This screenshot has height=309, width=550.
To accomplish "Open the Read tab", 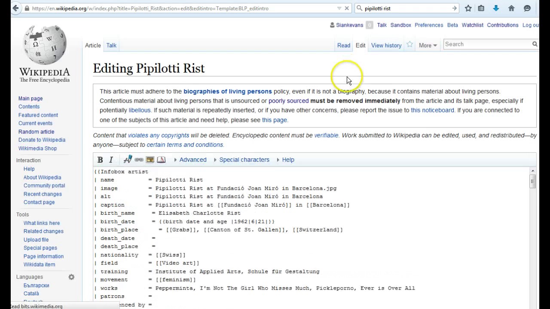I will coord(344,45).
